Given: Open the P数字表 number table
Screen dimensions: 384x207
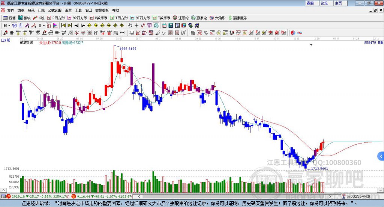Looking at the screenshot, I should 99,18.
